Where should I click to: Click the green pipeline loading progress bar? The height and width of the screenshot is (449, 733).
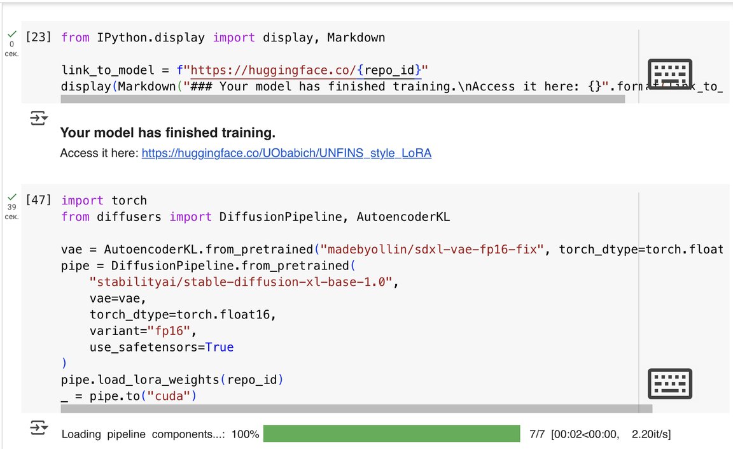[x=391, y=434]
